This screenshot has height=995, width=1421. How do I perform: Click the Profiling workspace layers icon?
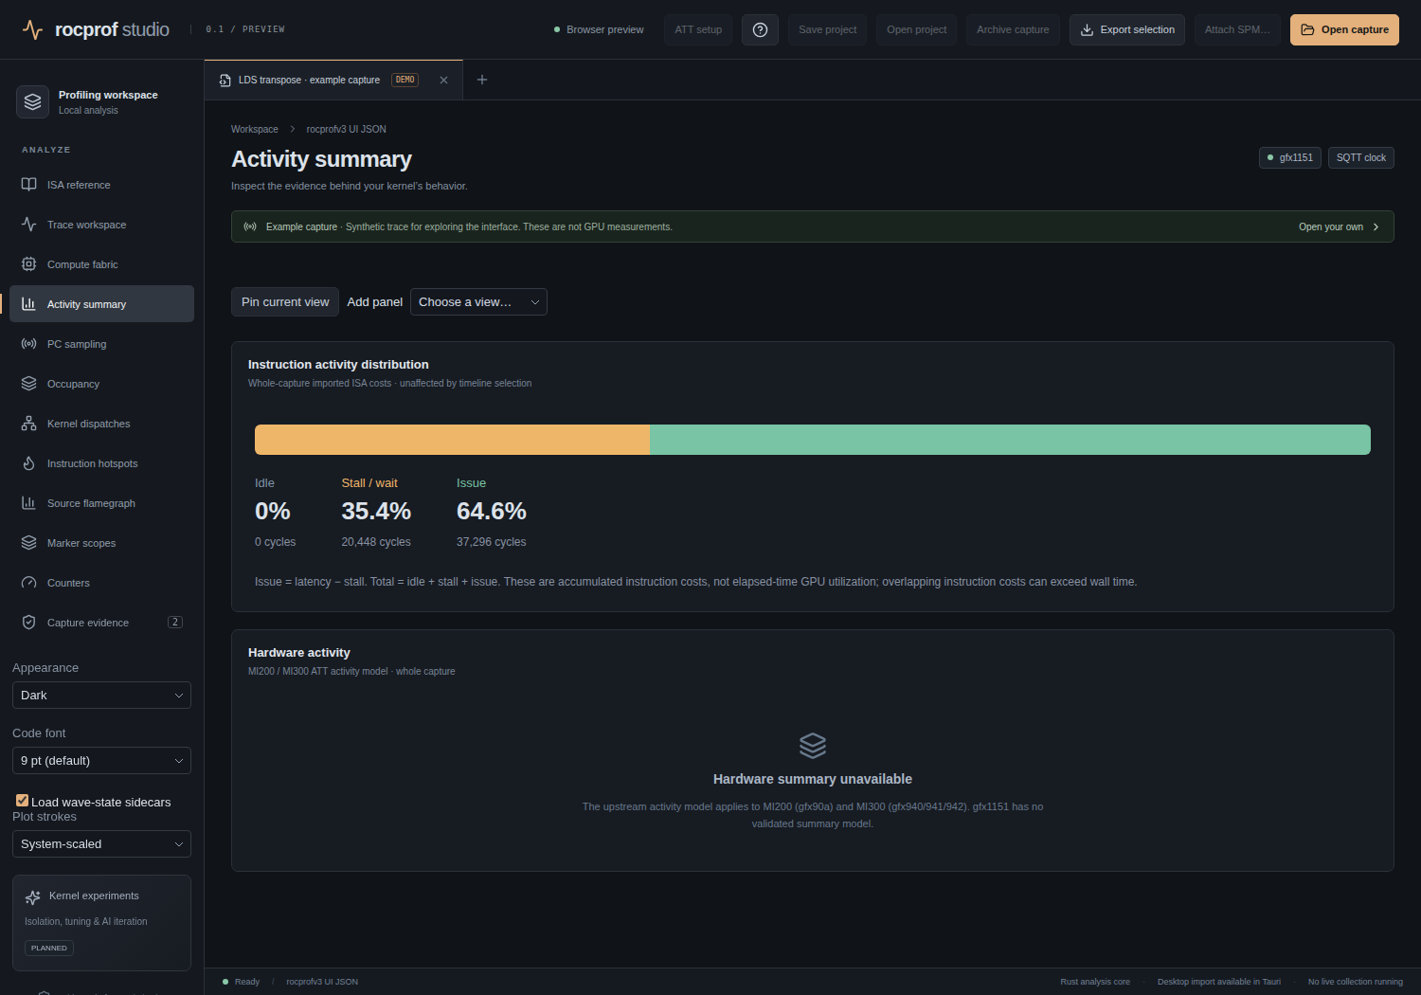point(33,101)
